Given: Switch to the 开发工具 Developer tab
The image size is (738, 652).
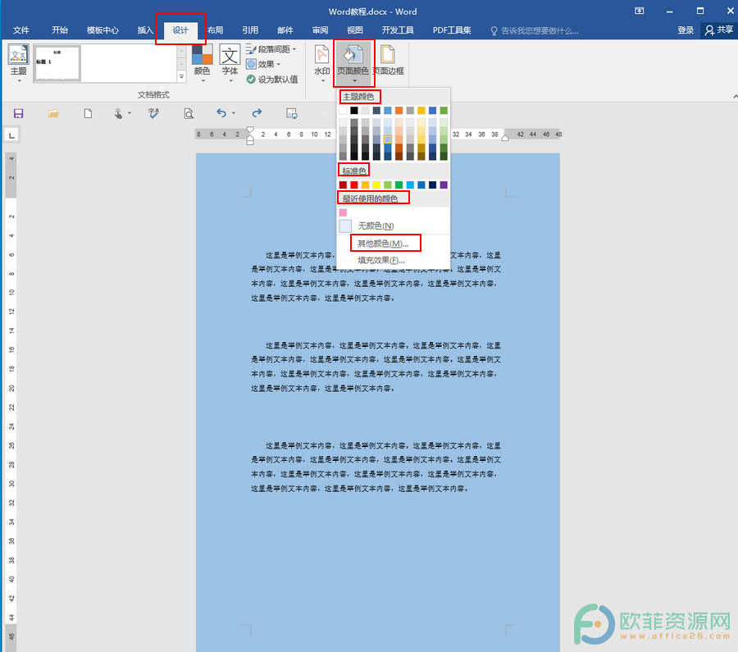Looking at the screenshot, I should [x=398, y=30].
